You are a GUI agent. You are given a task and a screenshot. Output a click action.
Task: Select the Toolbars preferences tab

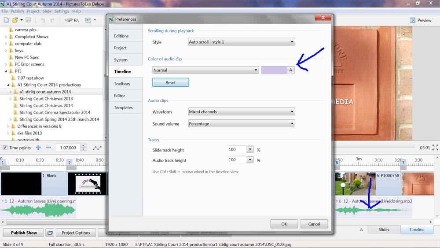(122, 84)
